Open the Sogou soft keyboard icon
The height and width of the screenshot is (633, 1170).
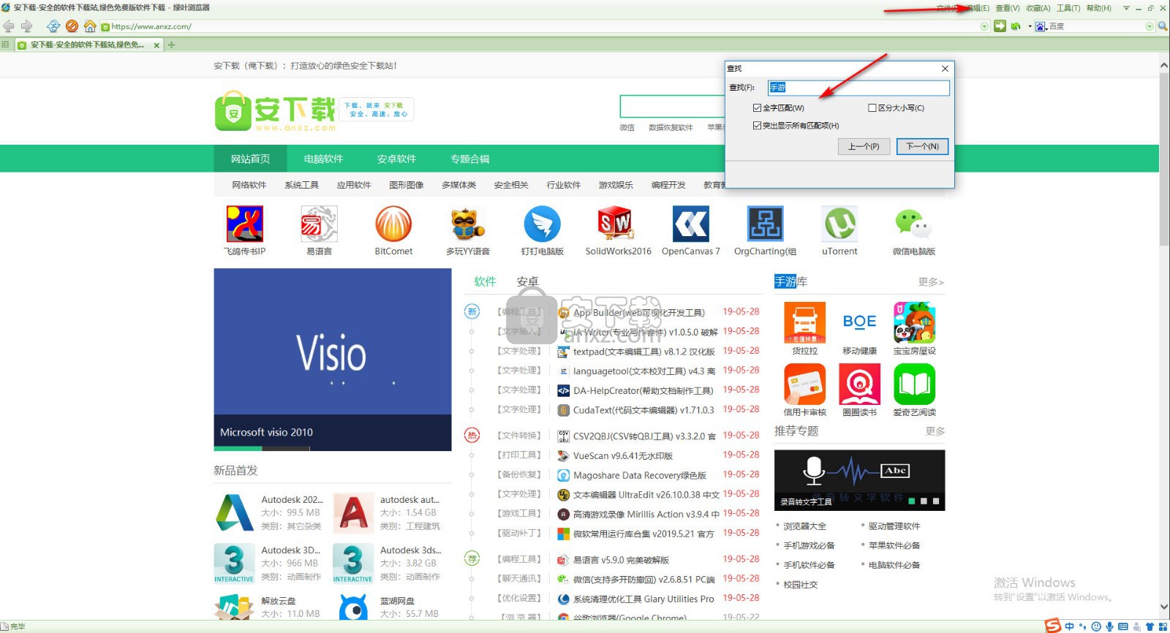(x=1123, y=626)
